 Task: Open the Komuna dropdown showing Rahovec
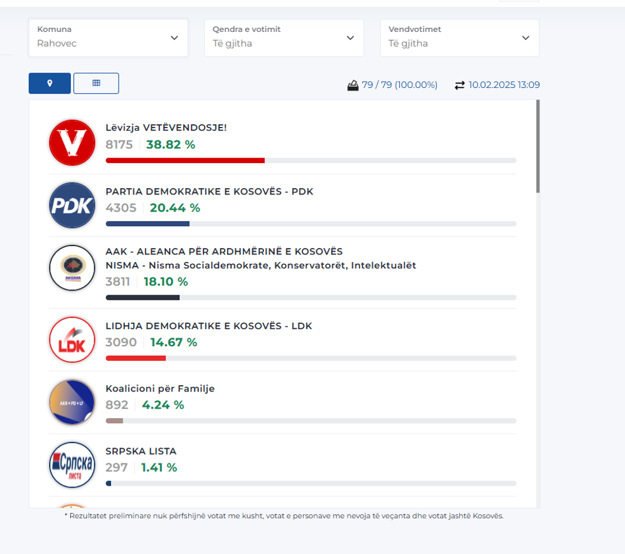(108, 38)
